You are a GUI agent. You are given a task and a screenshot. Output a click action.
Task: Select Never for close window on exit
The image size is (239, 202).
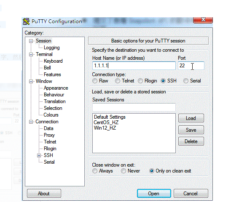(124, 171)
